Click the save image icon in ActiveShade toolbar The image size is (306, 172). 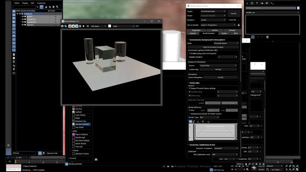63,26
